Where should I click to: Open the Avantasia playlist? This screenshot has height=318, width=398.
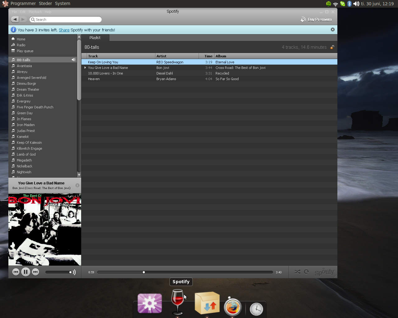coord(43,66)
